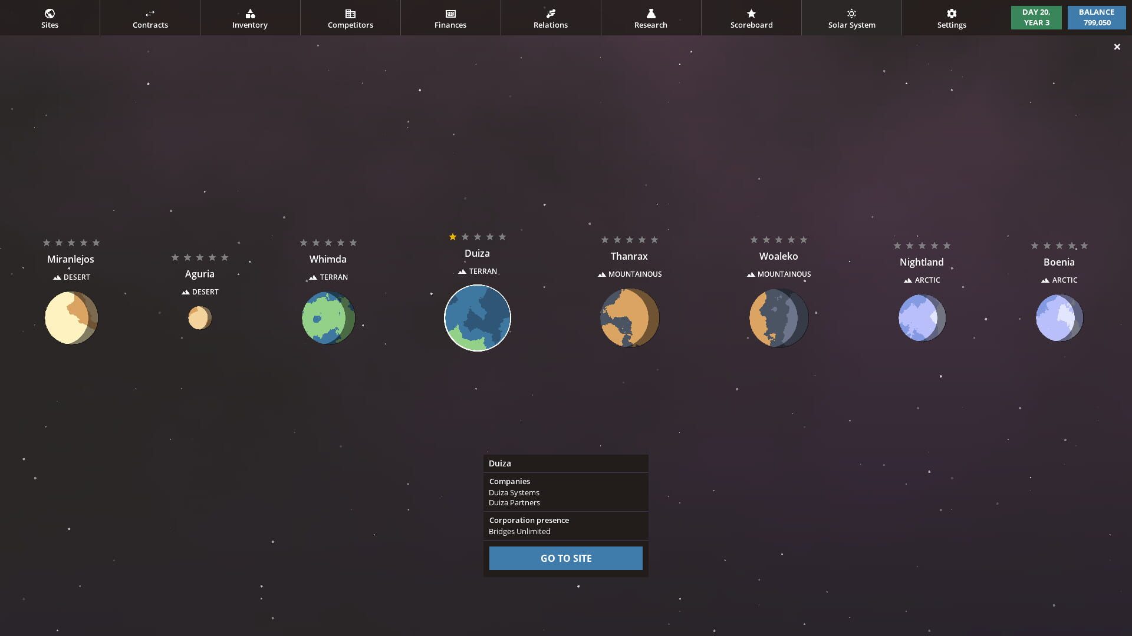Screen dimensions: 1132x636
Task: Dismiss the view with the X button
Action: pos(1117,47)
